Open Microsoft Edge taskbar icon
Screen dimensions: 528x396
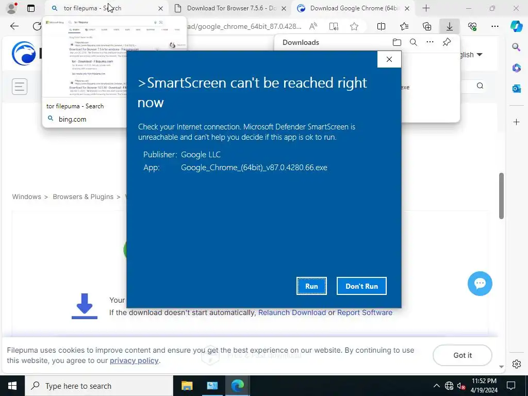[x=237, y=386]
